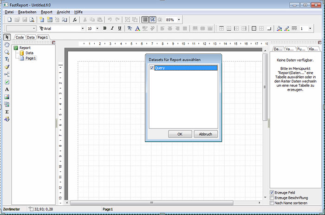
Task: Click the Underline formatting icon
Action: [x=120, y=28]
